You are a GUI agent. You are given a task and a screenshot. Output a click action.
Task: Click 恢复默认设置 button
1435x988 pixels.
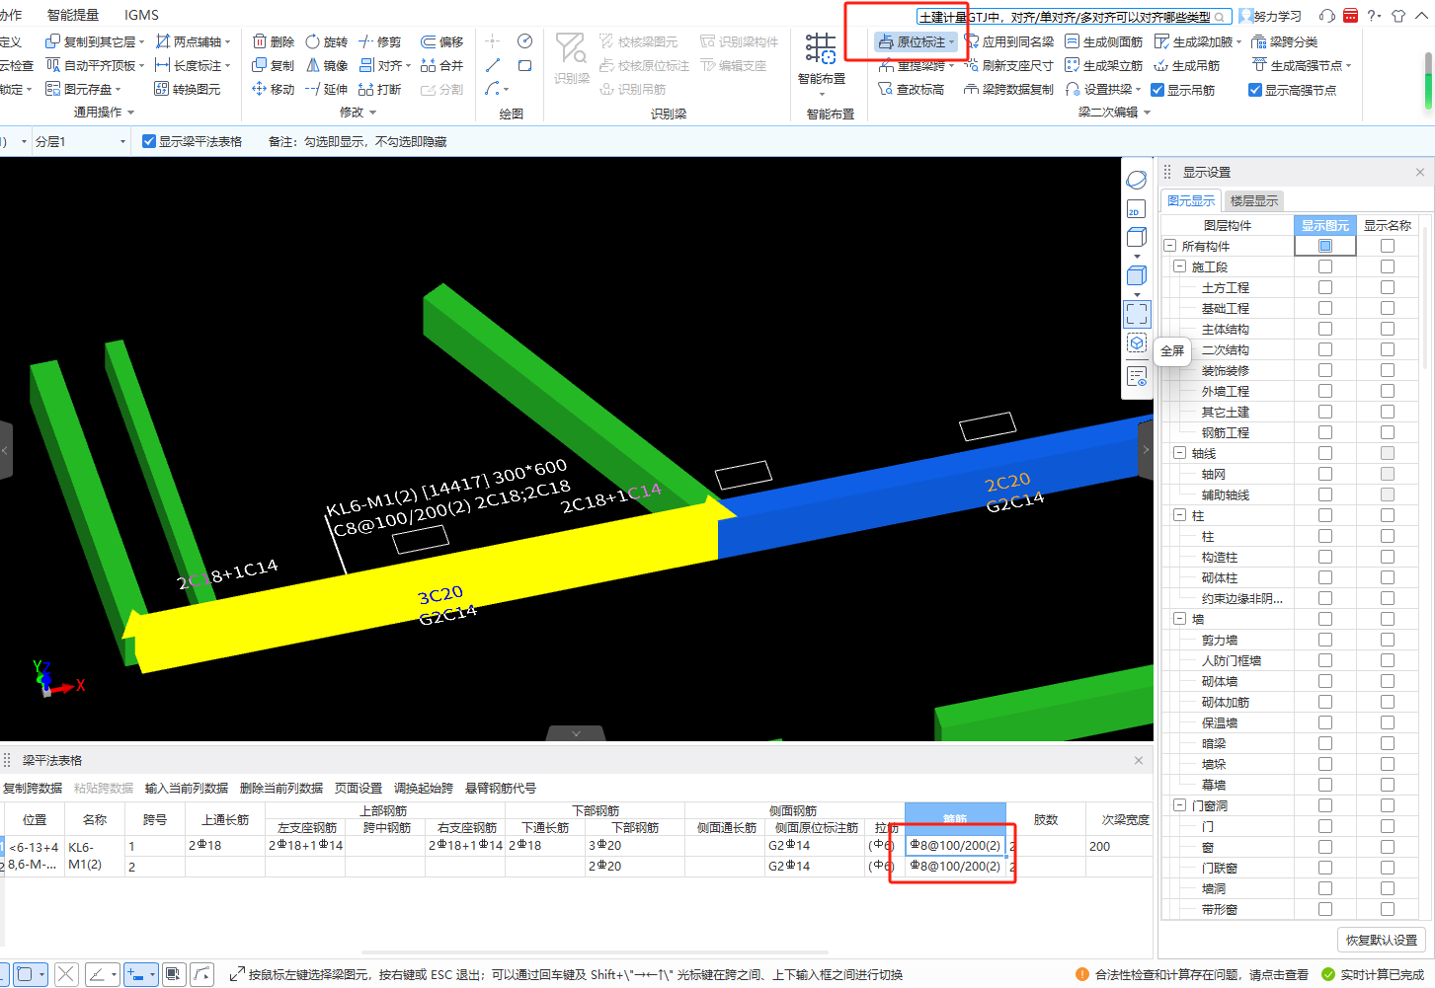point(1381,940)
